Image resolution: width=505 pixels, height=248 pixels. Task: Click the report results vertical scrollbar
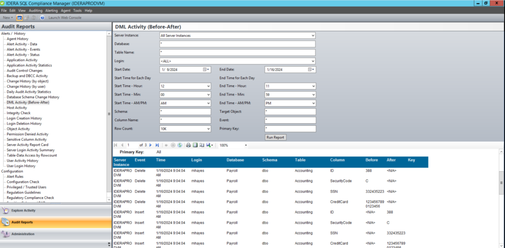point(501,198)
